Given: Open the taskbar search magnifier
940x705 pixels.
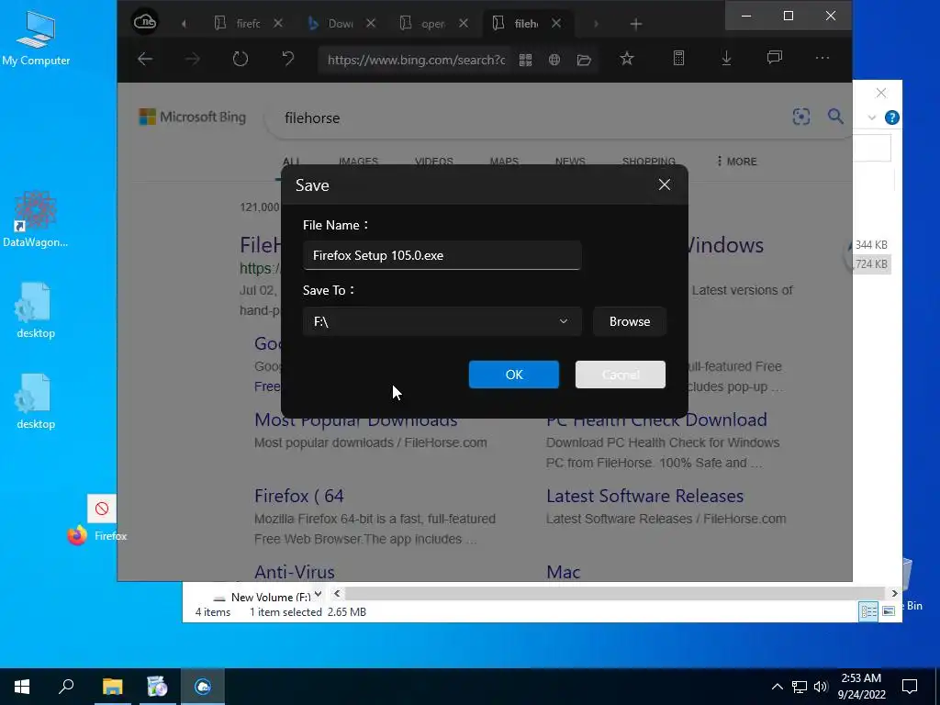Looking at the screenshot, I should 66,687.
